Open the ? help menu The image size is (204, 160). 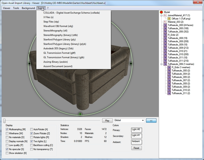(48, 8)
